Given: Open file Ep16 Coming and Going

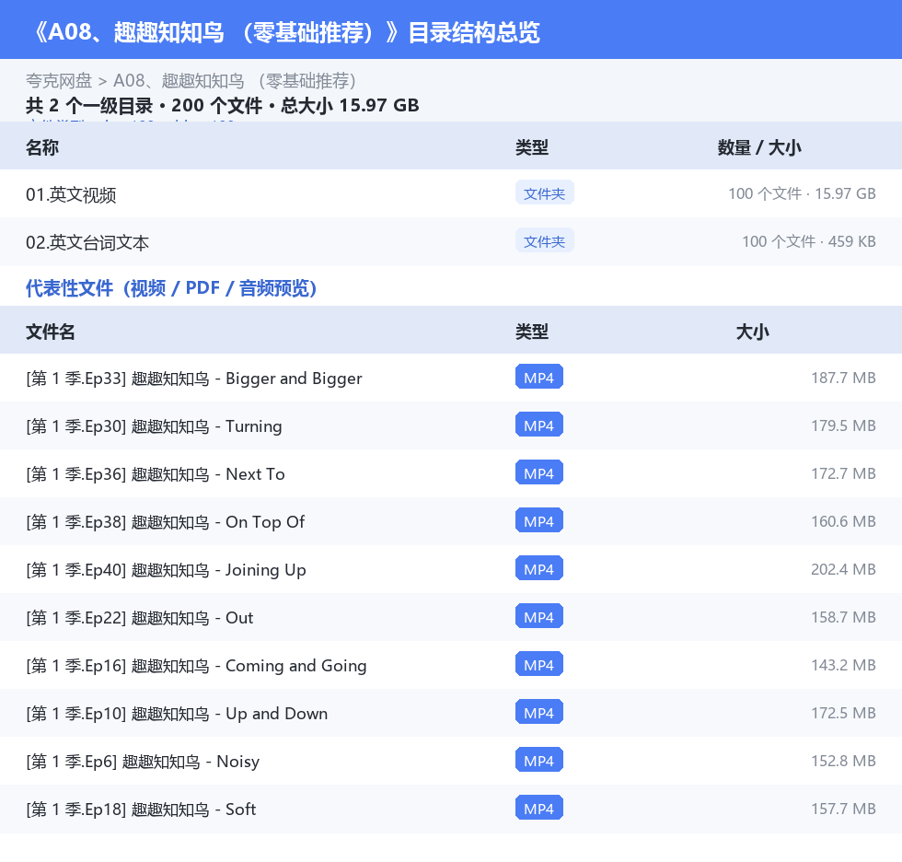Looking at the screenshot, I should (451, 665).
